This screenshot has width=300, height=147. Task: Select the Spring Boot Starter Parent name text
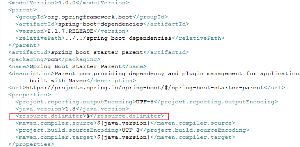click(76, 66)
